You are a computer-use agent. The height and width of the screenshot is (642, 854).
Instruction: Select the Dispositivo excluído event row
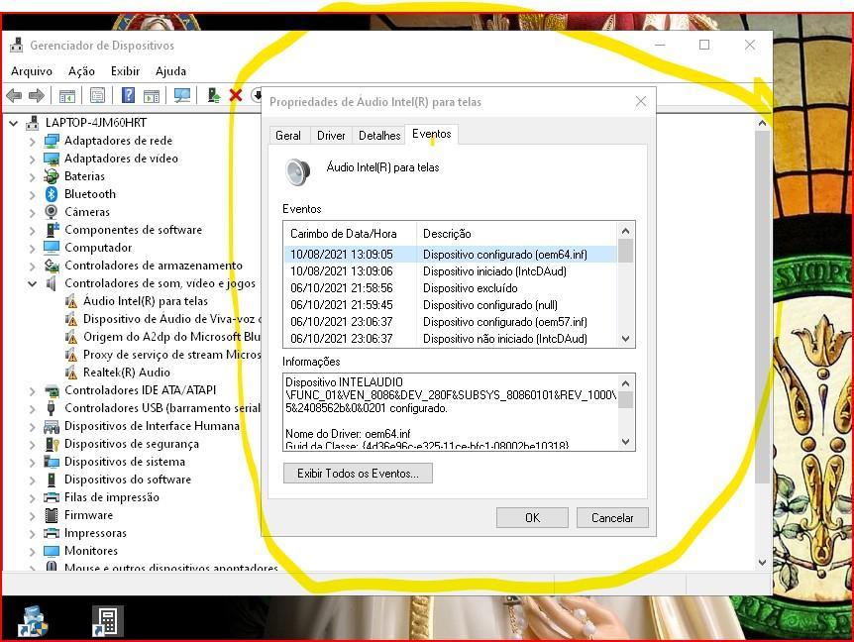coord(450,288)
